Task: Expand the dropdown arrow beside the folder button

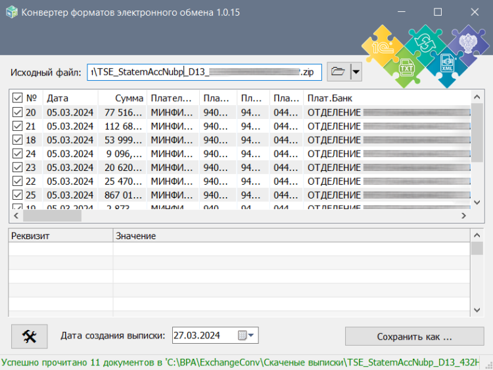Action: pos(356,72)
